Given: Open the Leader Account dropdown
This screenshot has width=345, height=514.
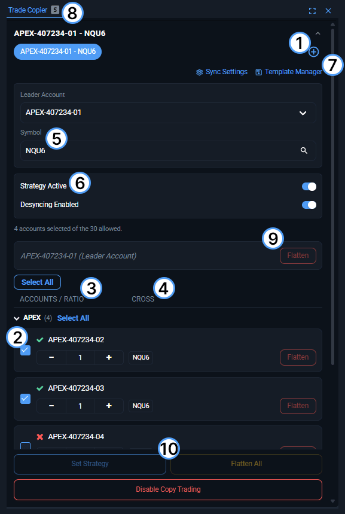Looking at the screenshot, I should pos(168,112).
